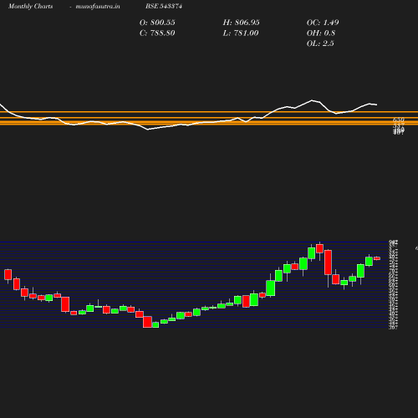Click the munafasutra.in site label

coord(98,7)
